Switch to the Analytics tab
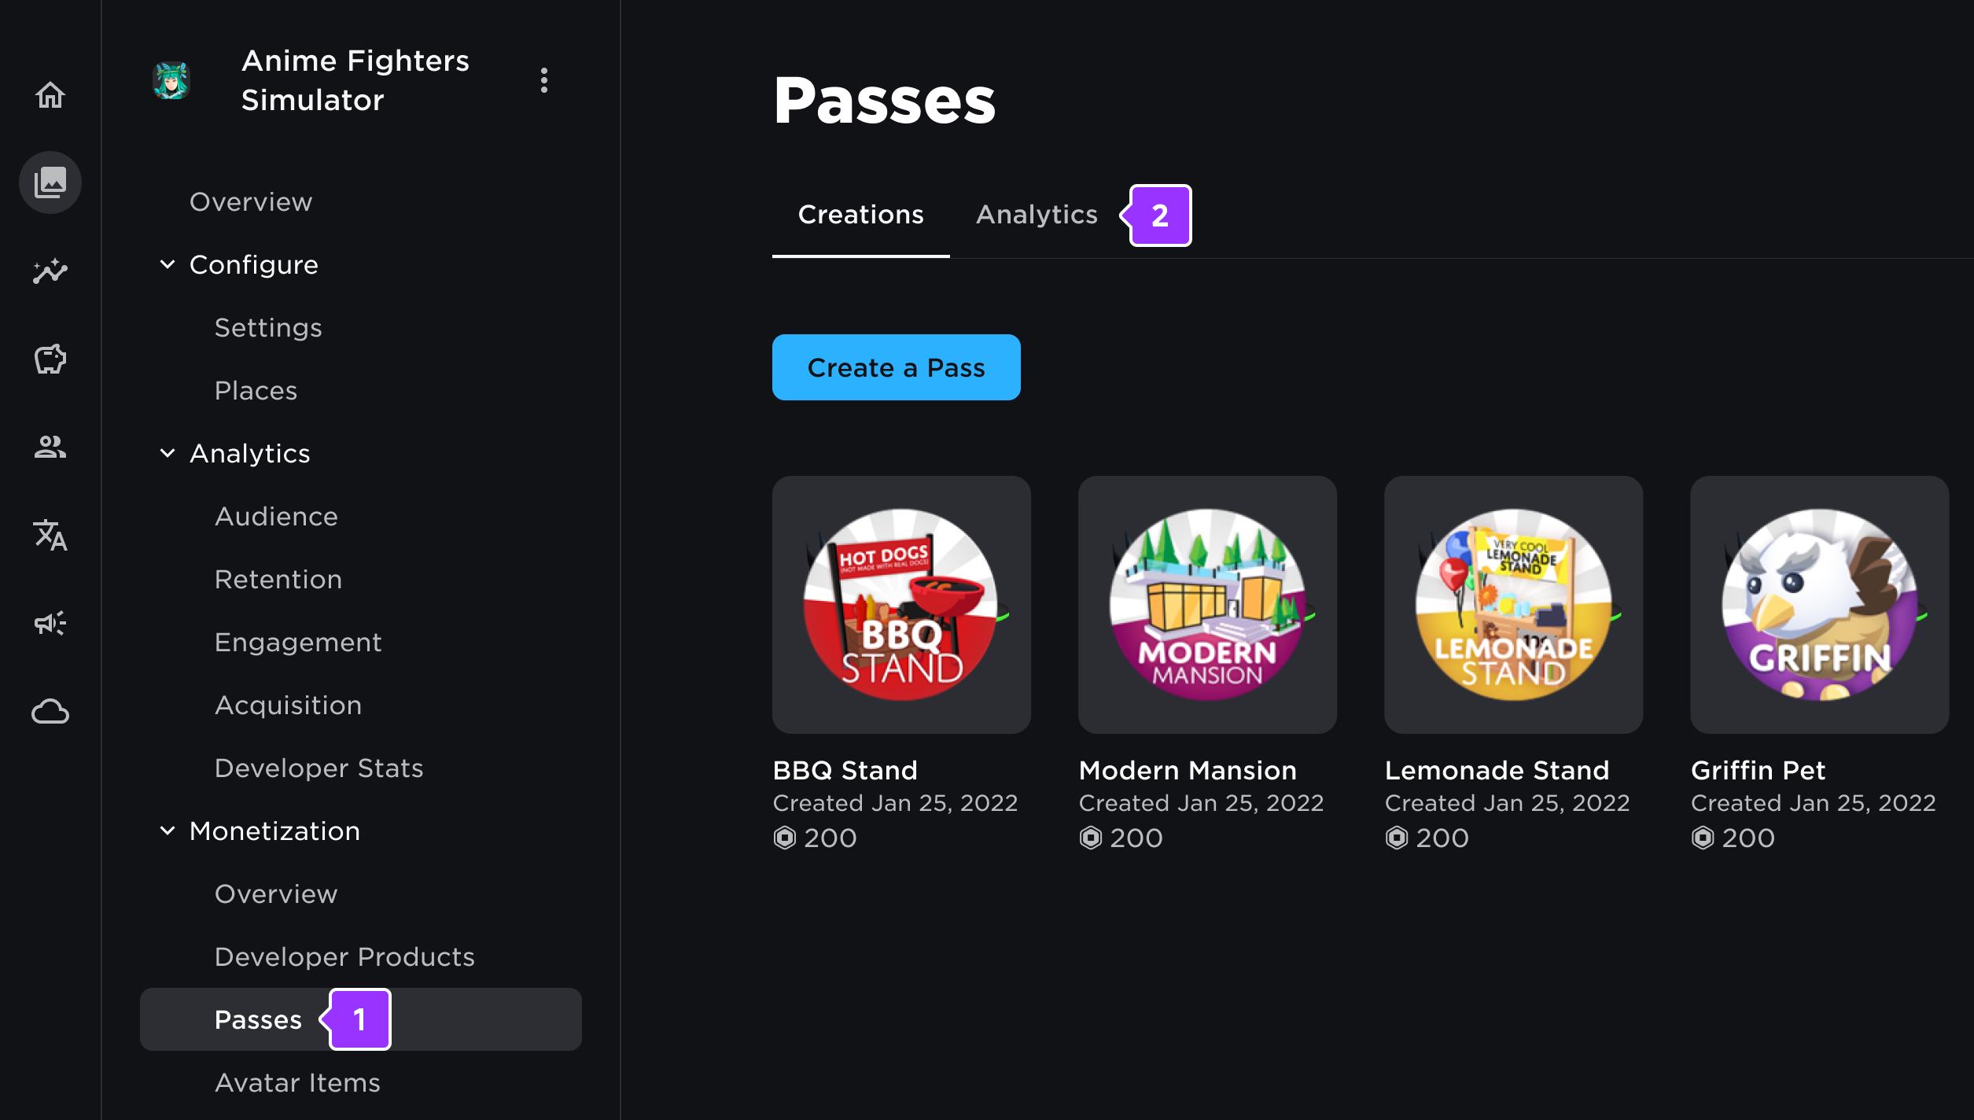1974x1120 pixels. [1036, 214]
